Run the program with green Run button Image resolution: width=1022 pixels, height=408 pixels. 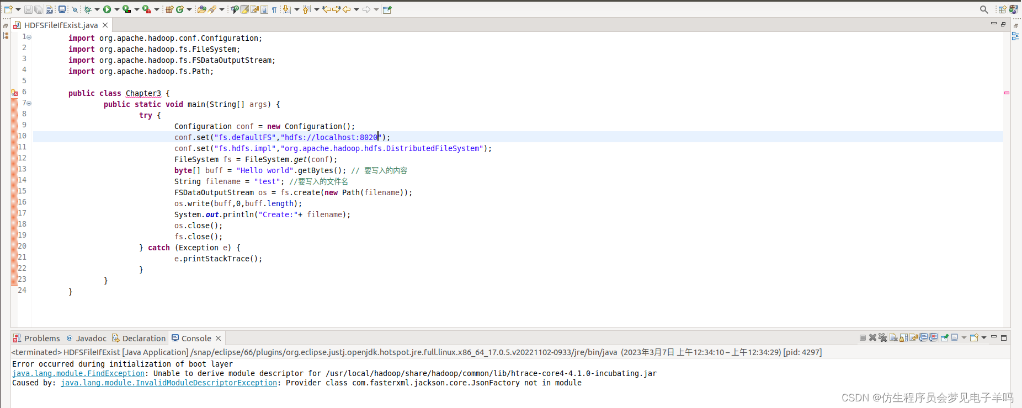(x=107, y=9)
